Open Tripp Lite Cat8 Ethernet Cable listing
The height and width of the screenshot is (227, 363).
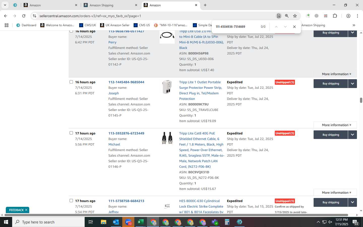(x=201, y=150)
